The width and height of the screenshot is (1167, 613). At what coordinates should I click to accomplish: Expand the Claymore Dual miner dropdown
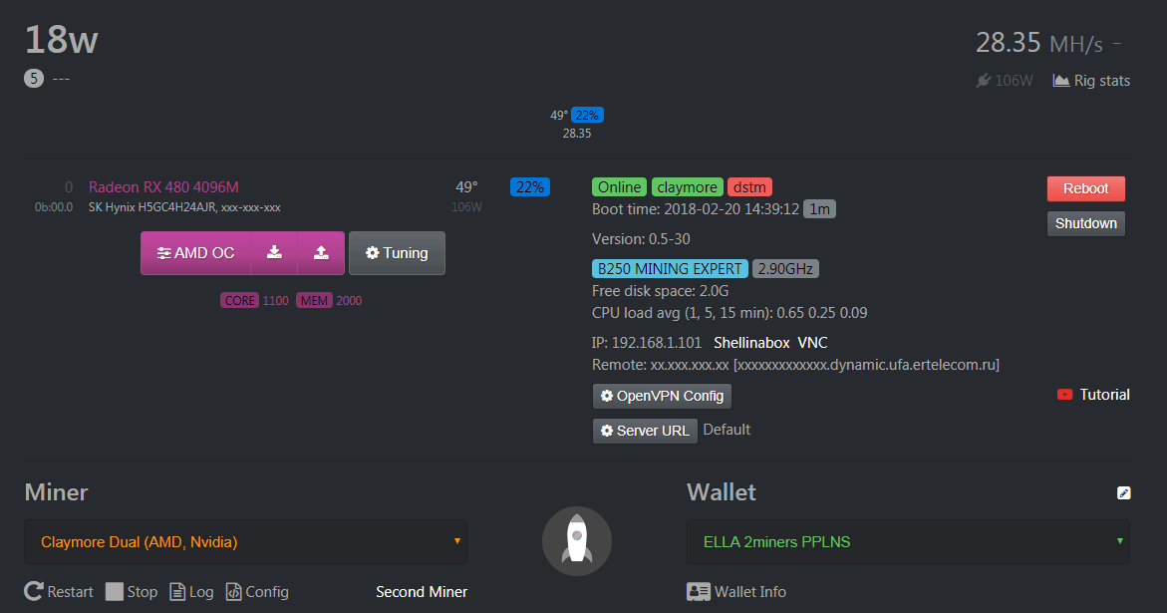pyautogui.click(x=245, y=542)
